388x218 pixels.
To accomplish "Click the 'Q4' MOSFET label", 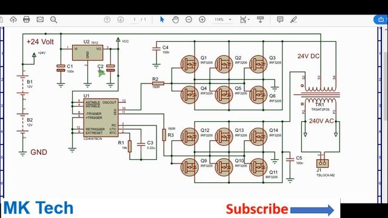I will click(204, 88).
